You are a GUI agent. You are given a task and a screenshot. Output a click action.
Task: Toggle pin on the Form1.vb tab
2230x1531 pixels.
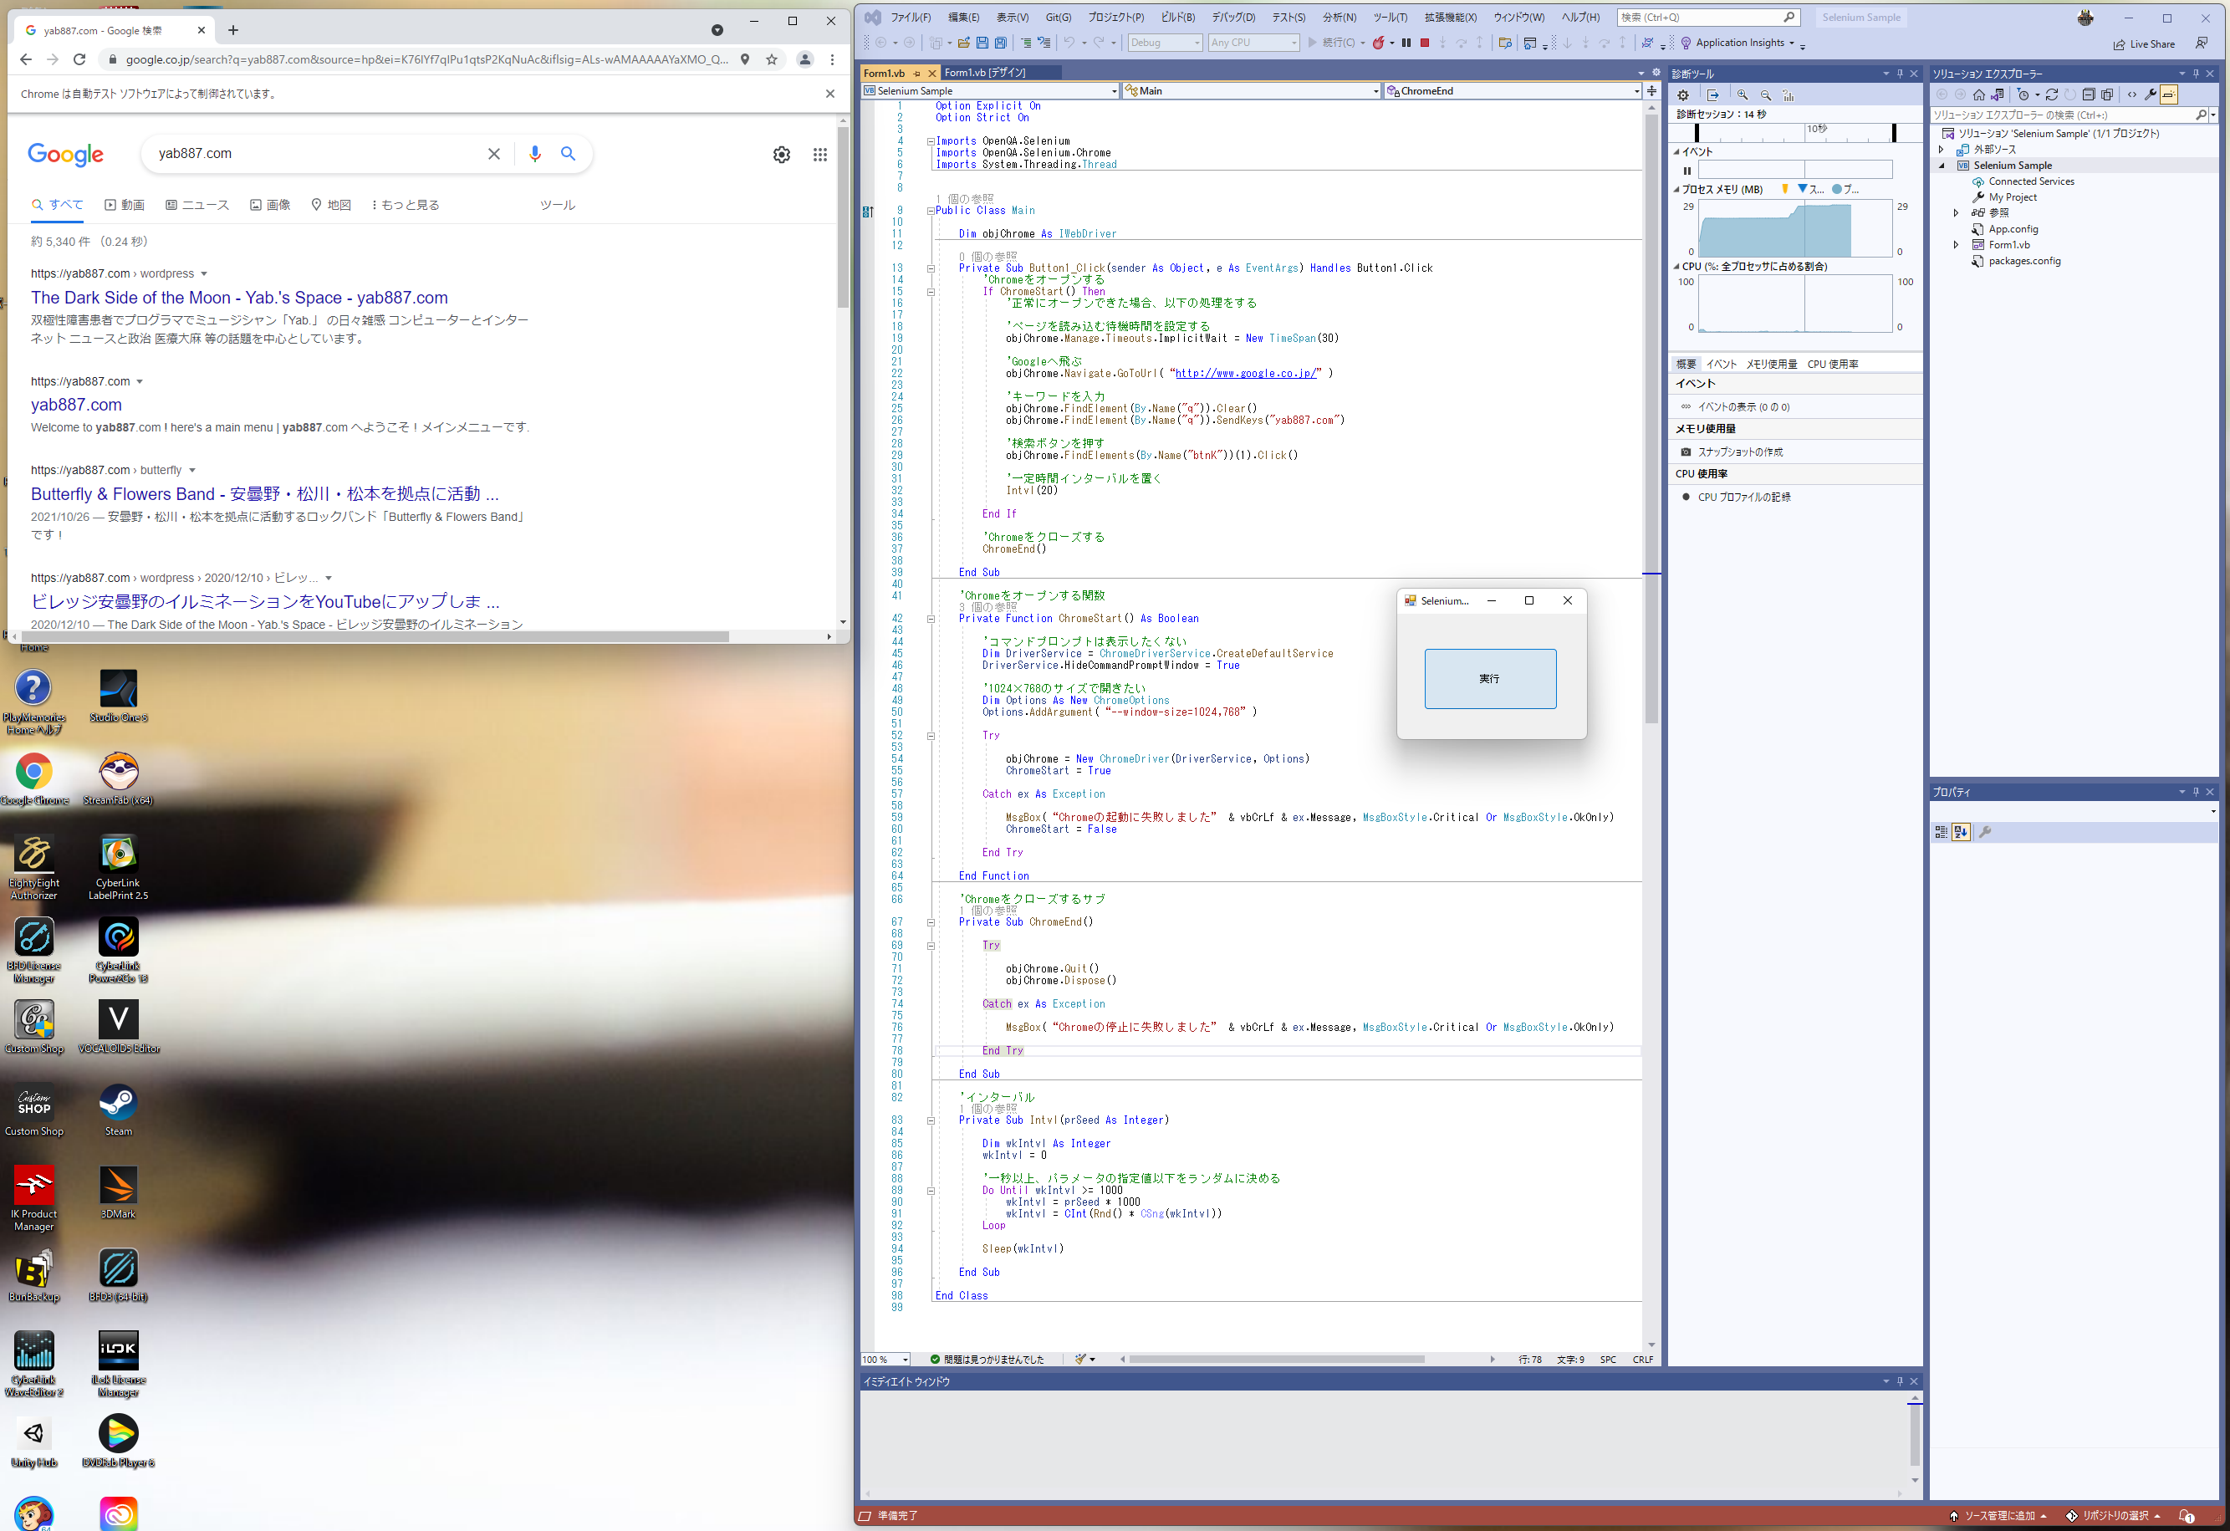(916, 73)
